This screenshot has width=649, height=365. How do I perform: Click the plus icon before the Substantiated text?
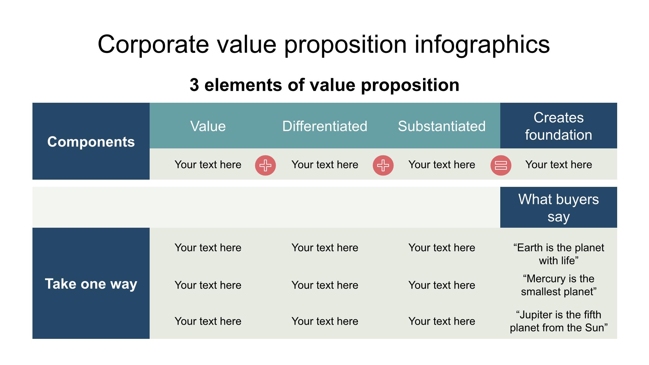[383, 165]
